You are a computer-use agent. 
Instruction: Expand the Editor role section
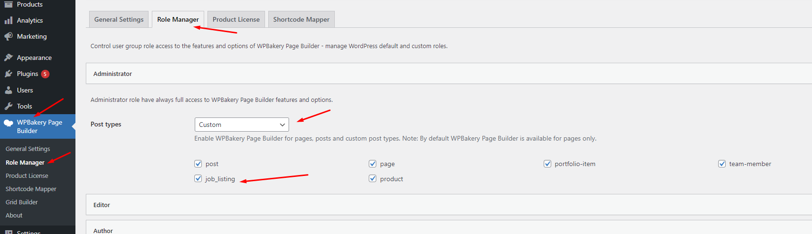click(x=449, y=205)
